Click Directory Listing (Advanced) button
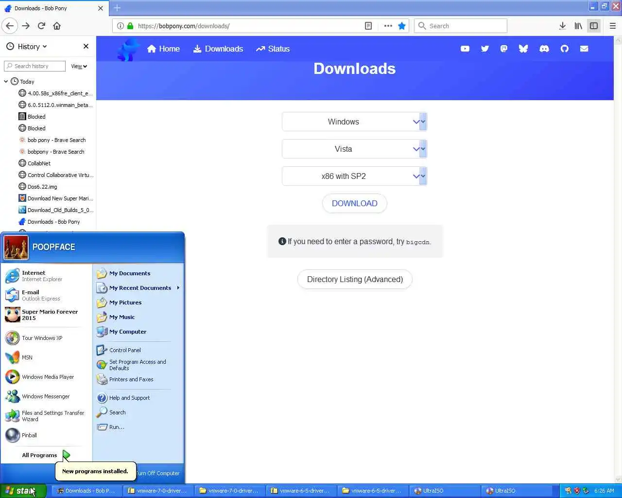 pos(355,279)
